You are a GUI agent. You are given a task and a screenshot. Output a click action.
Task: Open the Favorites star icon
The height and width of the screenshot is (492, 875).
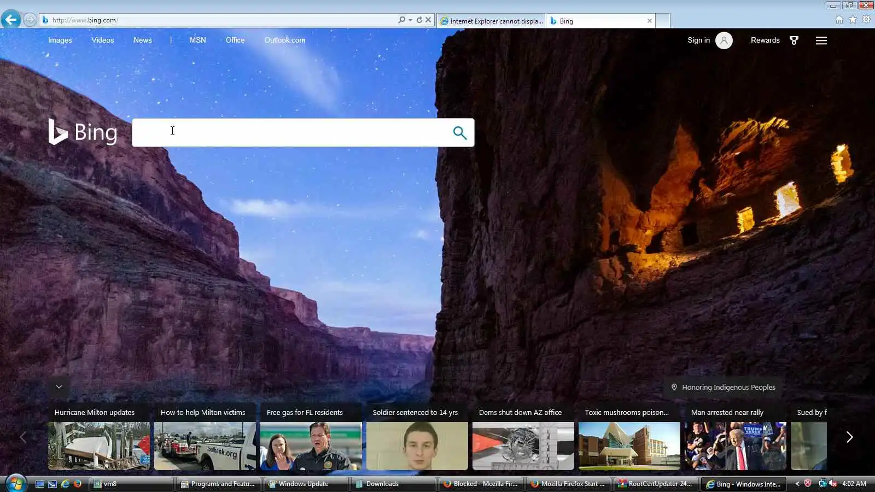[853, 20]
